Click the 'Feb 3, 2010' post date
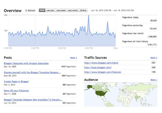 coord(9,85)
